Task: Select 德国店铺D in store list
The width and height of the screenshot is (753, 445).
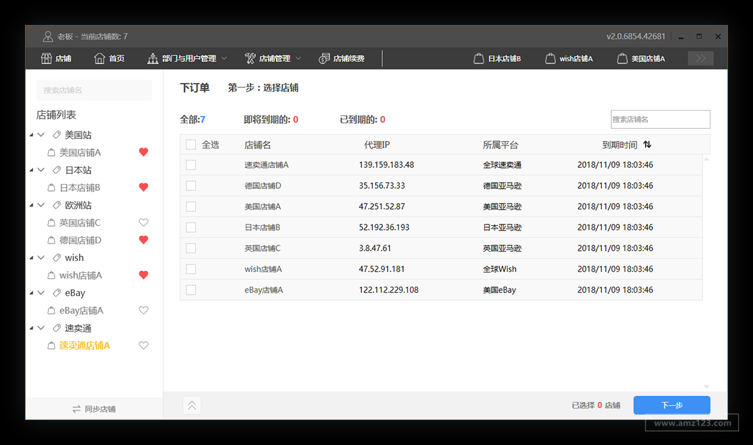Action: pos(80,240)
